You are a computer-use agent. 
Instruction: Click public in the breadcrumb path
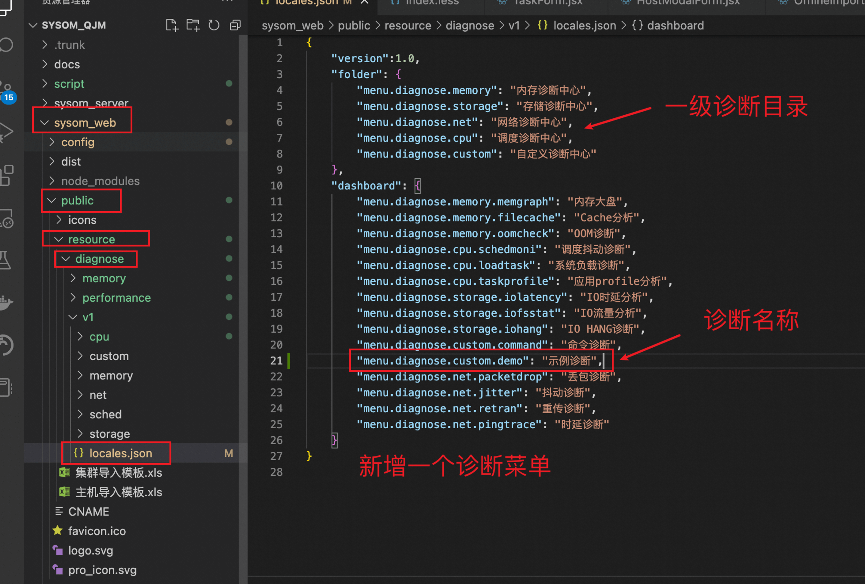pos(354,26)
